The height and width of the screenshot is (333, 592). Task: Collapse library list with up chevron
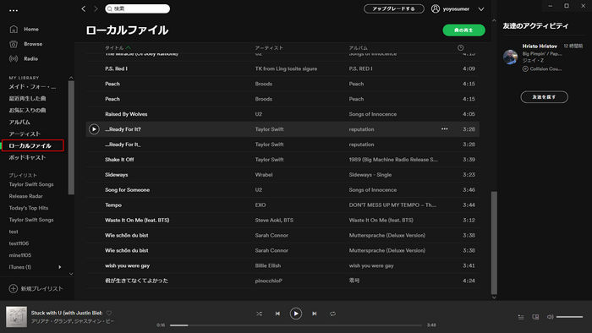71,78
